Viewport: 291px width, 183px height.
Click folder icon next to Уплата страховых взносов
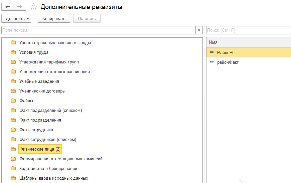[x=13, y=42]
